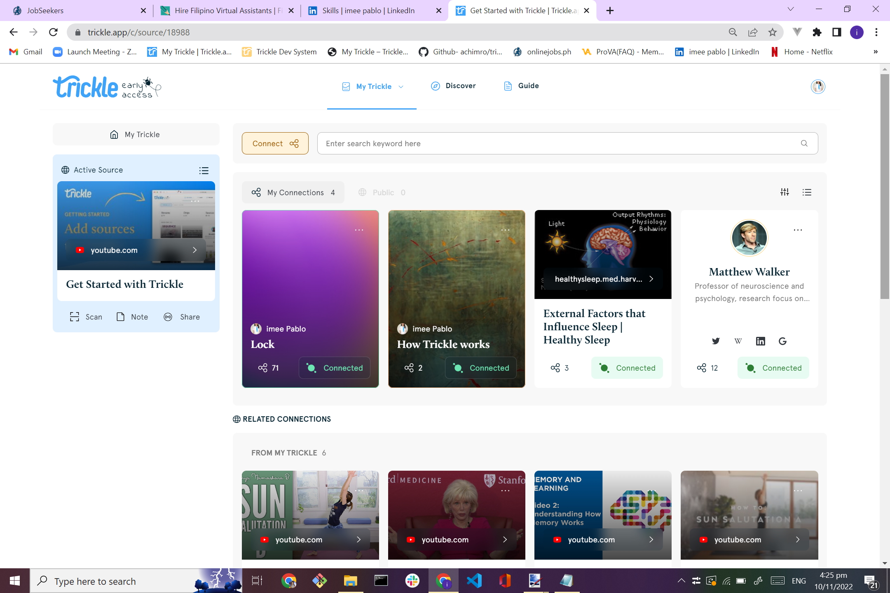This screenshot has width=890, height=593.
Task: Click the Scan icon in Active Source panel
Action: 75,317
